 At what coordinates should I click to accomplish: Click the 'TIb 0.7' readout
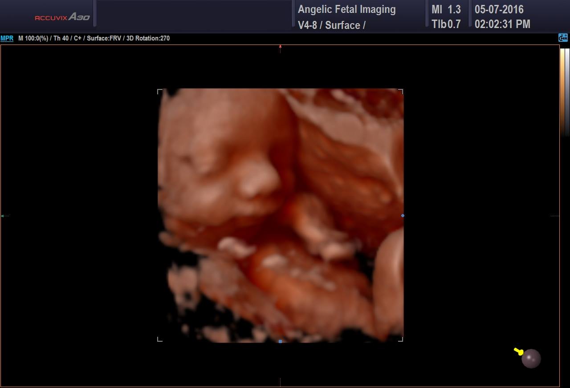click(446, 24)
